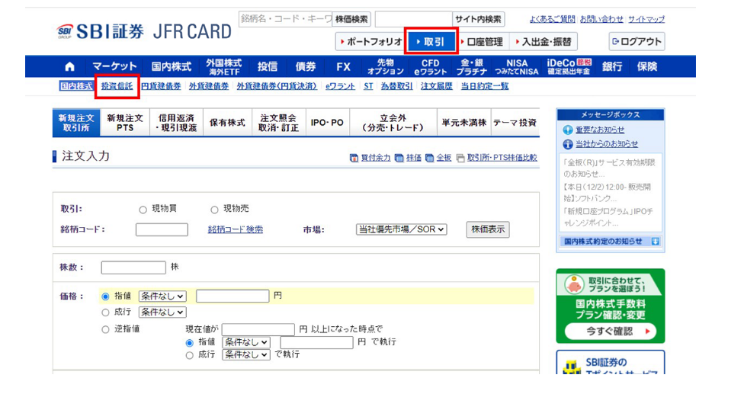Select the 現物売 radio button

[214, 210]
